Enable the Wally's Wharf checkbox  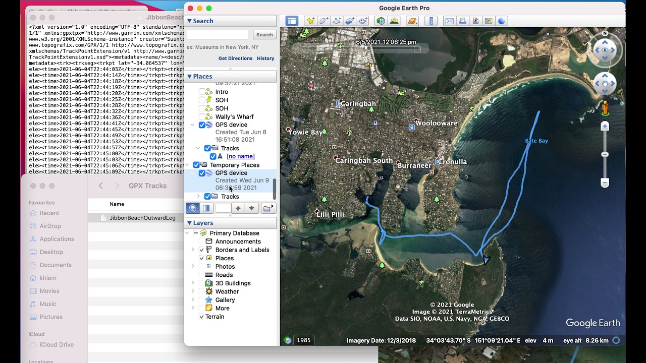(202, 116)
